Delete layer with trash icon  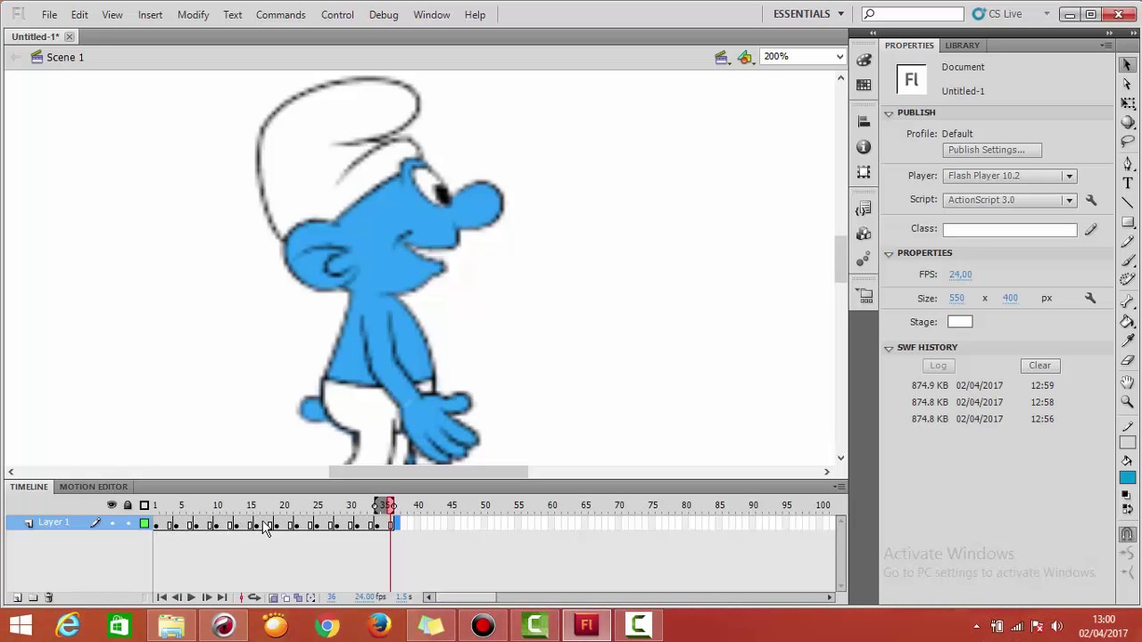coord(49,597)
